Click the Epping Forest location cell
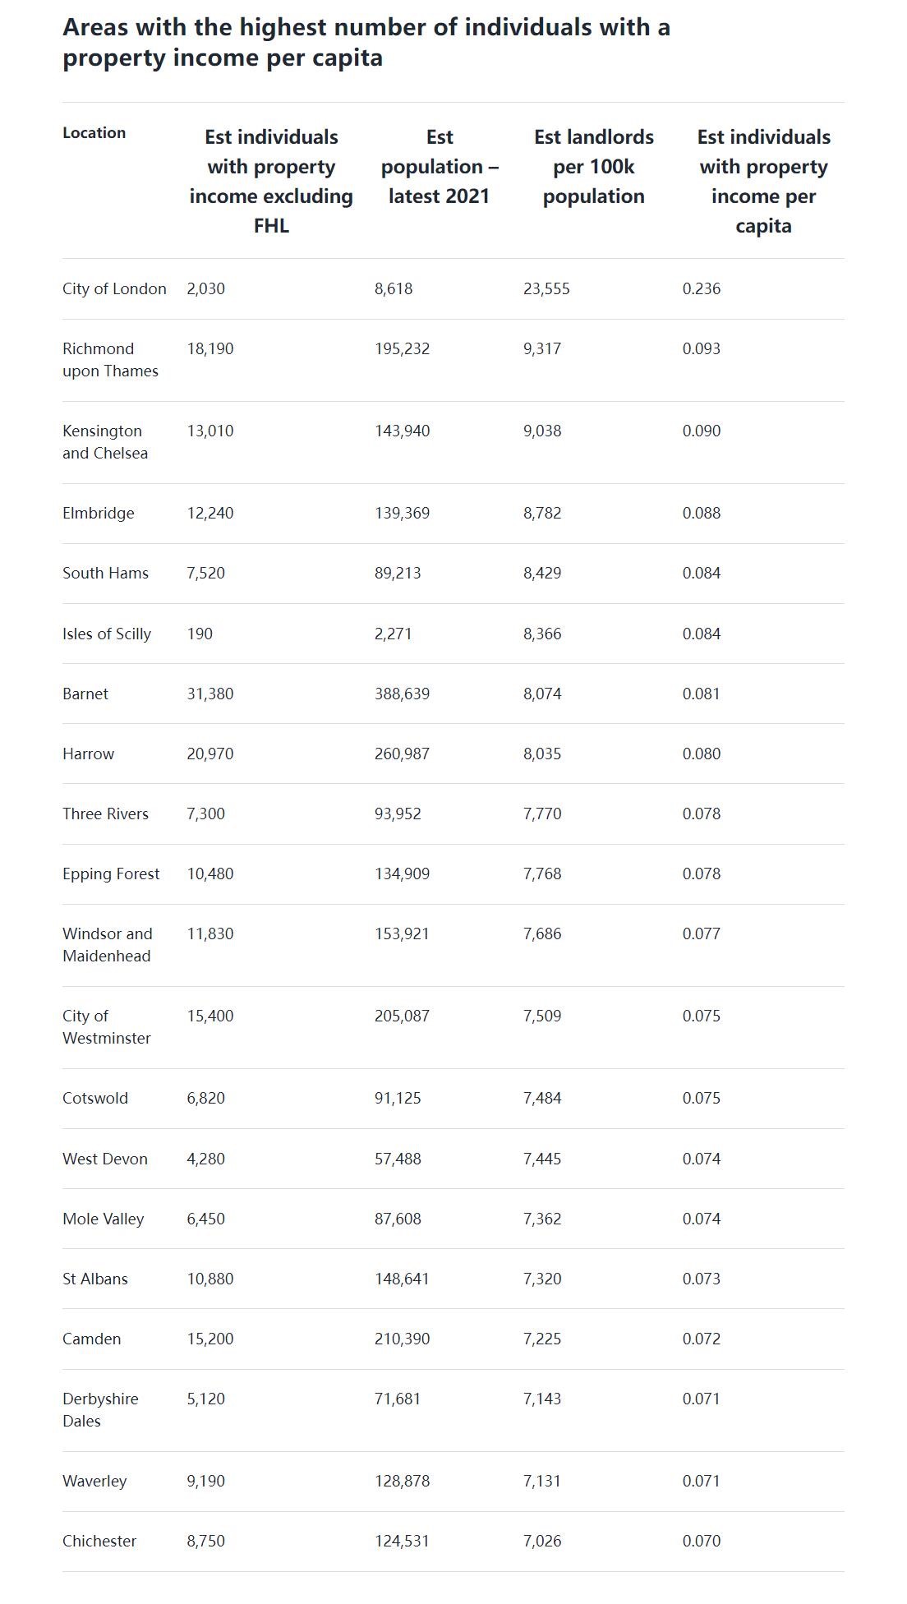The width and height of the screenshot is (907, 1604). point(111,874)
